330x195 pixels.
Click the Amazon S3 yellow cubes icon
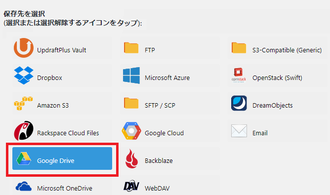[x=23, y=103]
